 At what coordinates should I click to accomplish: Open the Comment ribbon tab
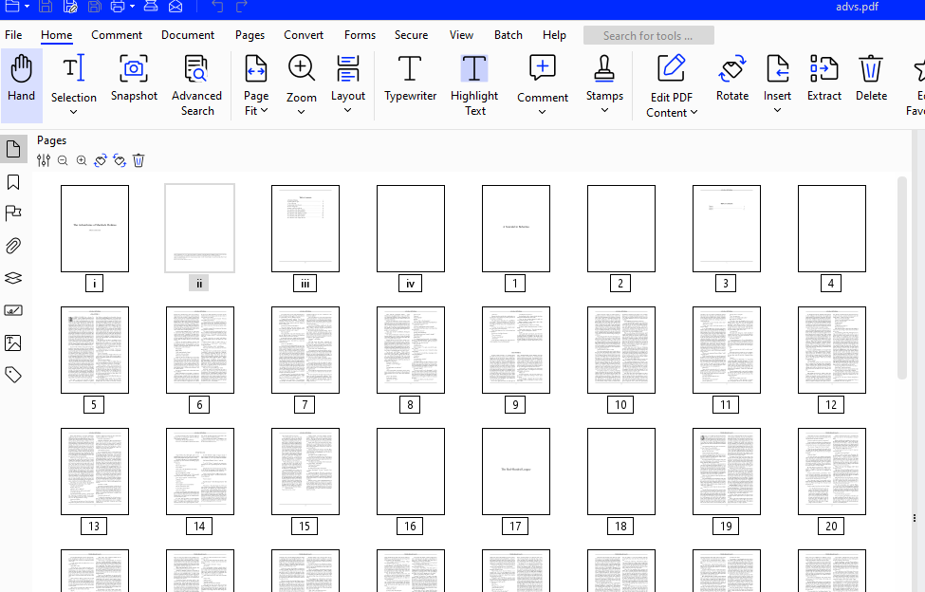[116, 35]
